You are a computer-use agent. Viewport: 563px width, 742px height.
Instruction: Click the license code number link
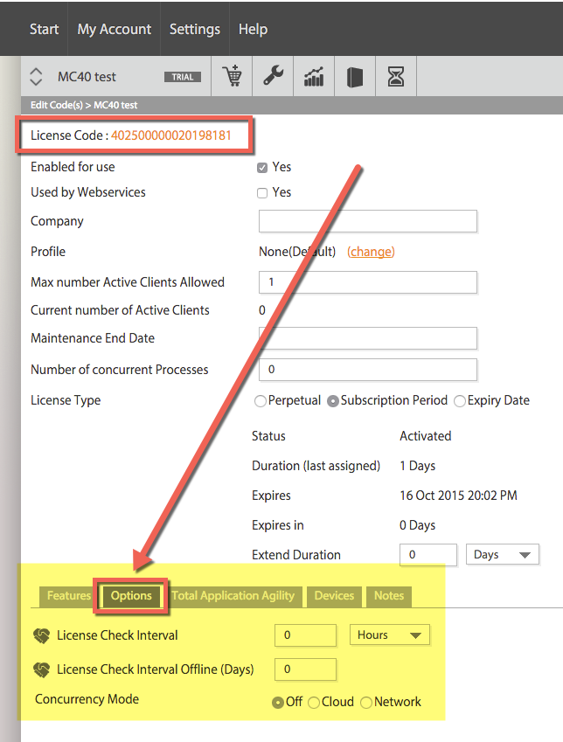(171, 135)
